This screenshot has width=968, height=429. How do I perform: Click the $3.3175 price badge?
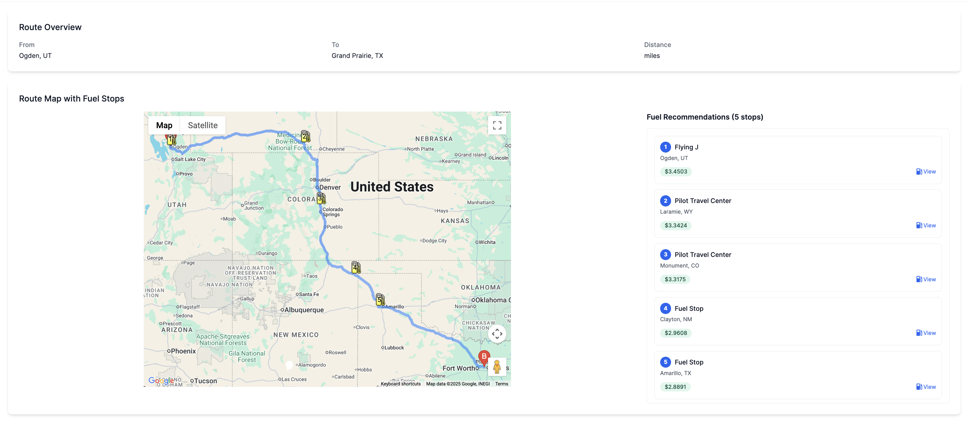pos(675,279)
